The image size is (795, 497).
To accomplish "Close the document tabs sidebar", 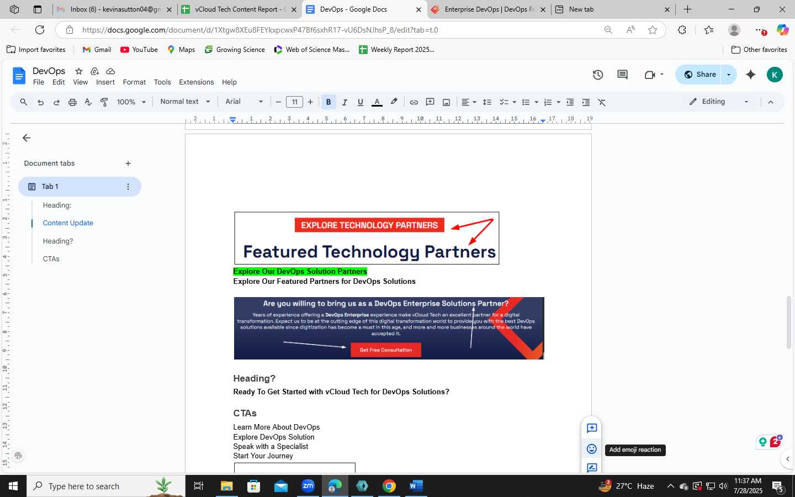I will click(x=26, y=138).
